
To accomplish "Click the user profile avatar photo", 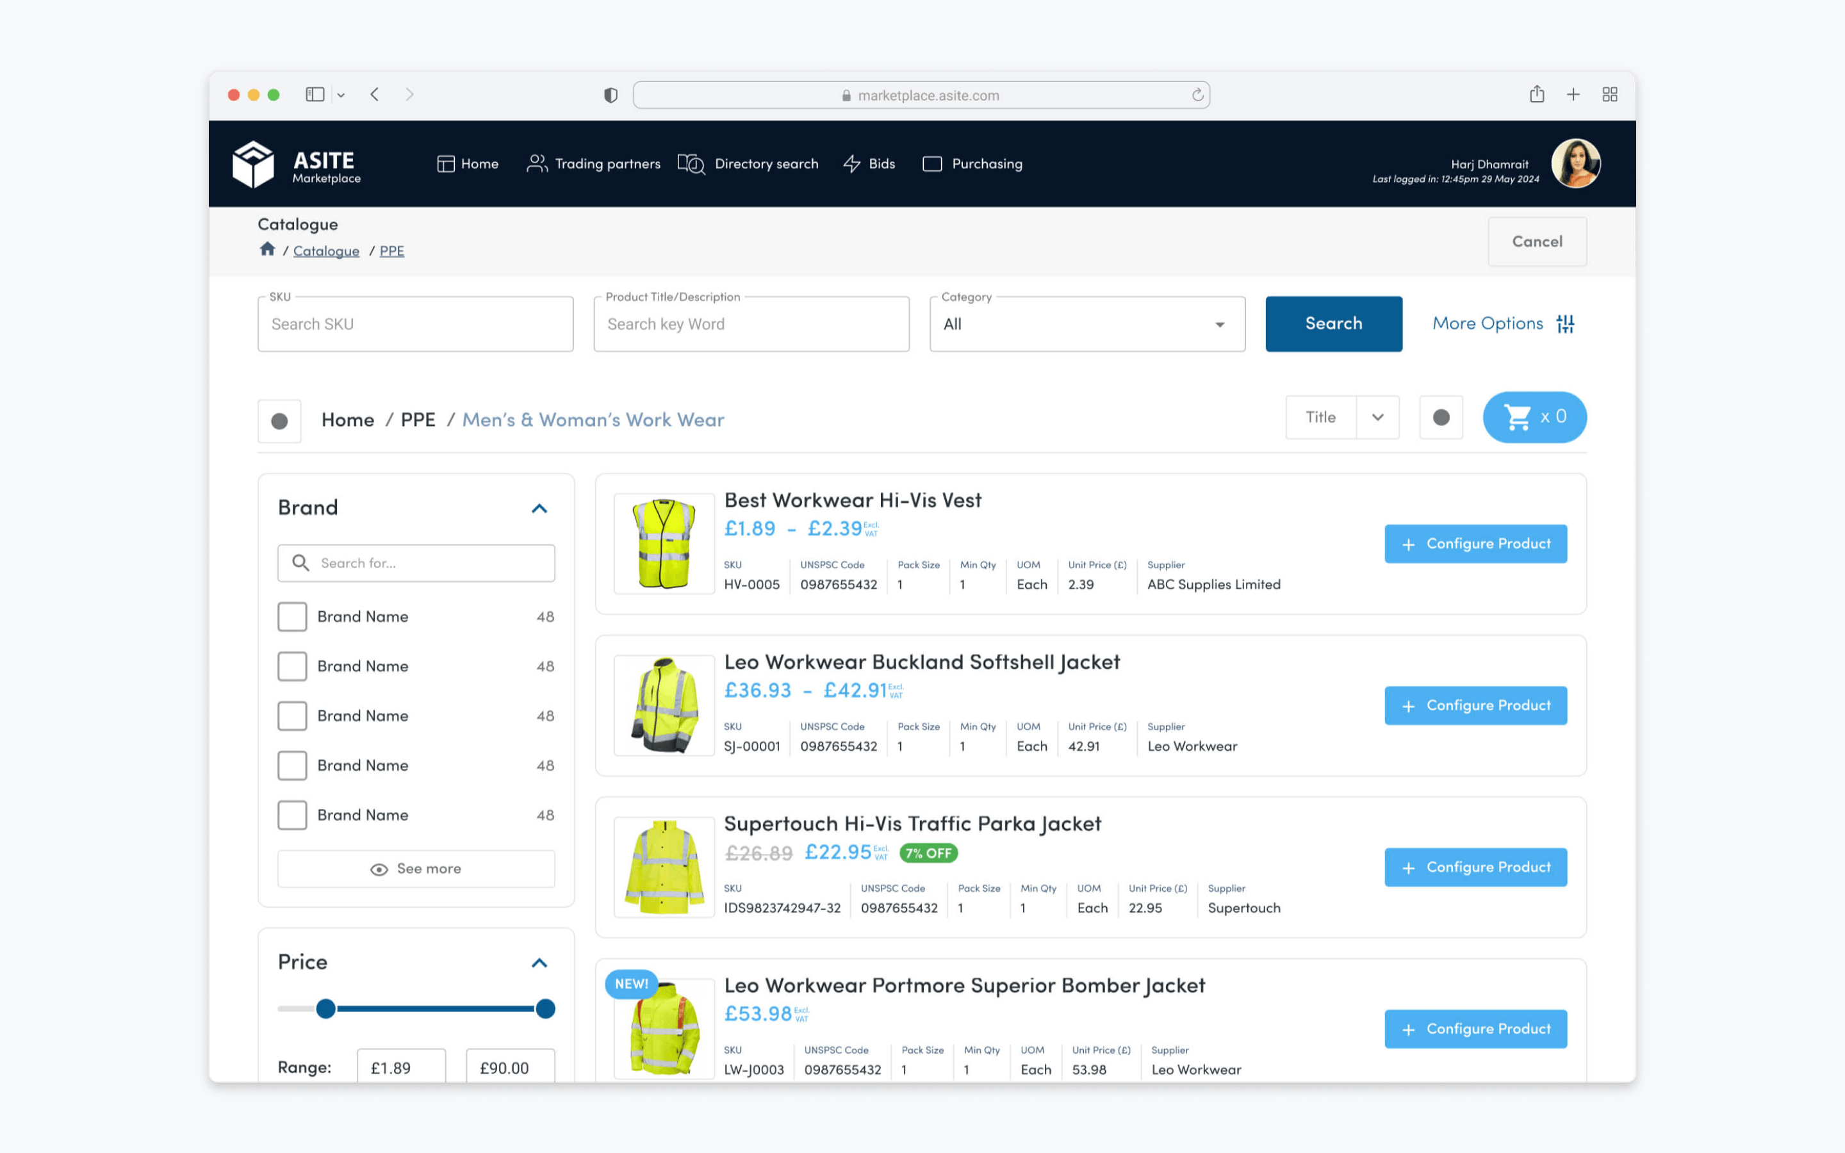I will 1575,164.
